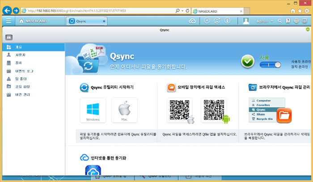Open the QTS search magnifier icon
Image resolution: width=313 pixels, height=182 pixels.
click(280, 21)
